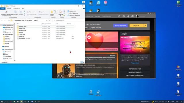This screenshot has width=184, height=103.
Task: Open the File tab in Explorer
Action: click(3, 9)
